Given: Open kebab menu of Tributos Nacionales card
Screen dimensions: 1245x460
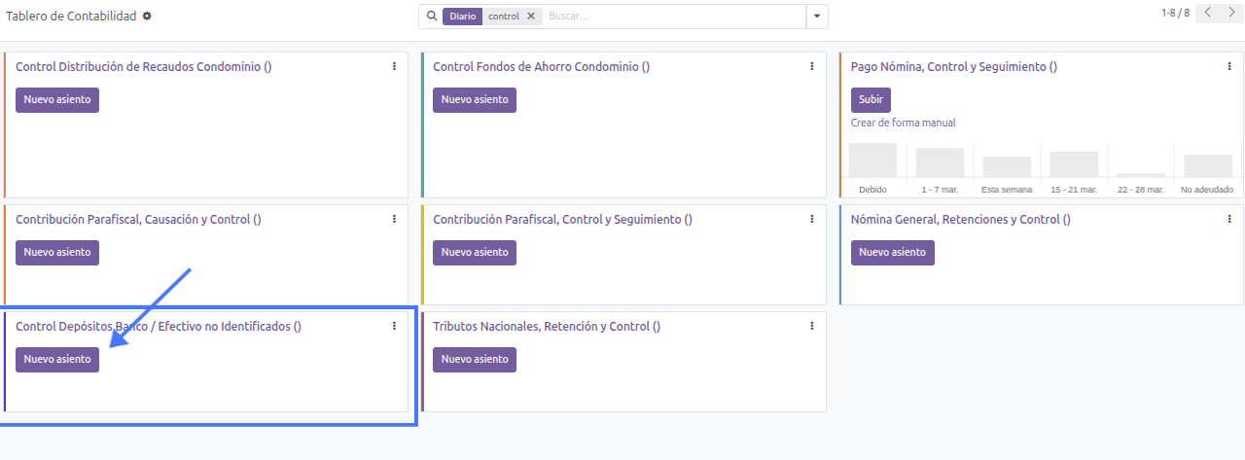Looking at the screenshot, I should coord(812,326).
